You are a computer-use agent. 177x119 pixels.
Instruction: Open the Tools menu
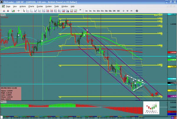tap(56, 6)
